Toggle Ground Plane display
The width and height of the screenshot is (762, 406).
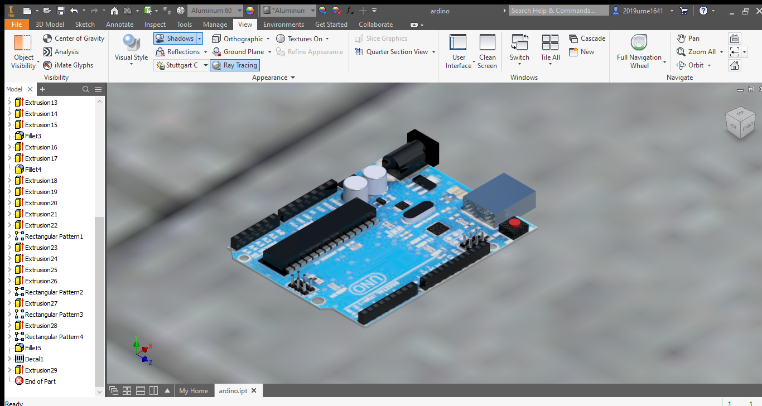coord(238,52)
